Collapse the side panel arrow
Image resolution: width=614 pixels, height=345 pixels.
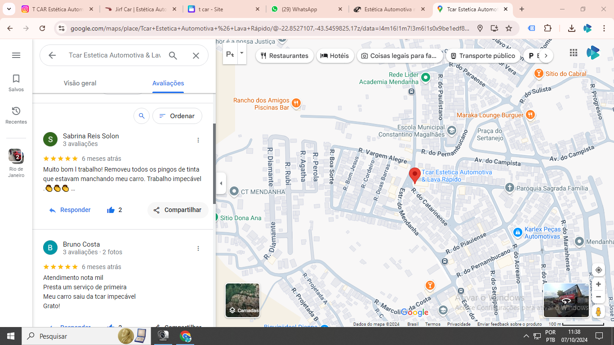point(221,183)
